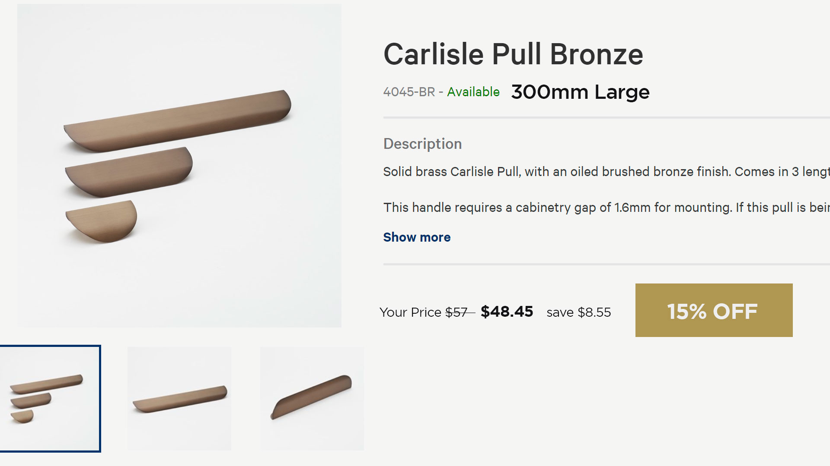Click the 15% OFF badge

(x=714, y=310)
